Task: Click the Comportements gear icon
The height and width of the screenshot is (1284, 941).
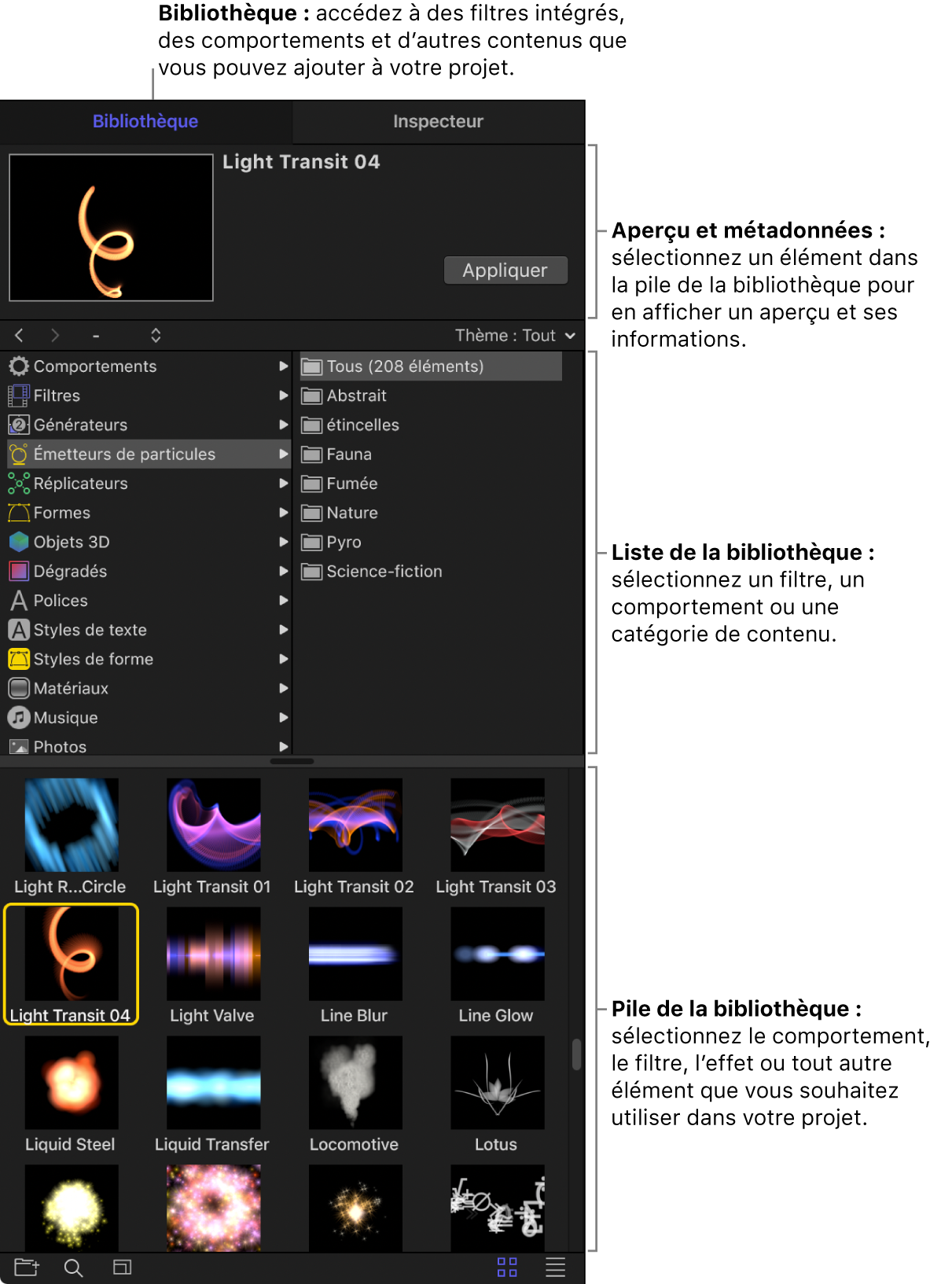Action: (x=19, y=366)
